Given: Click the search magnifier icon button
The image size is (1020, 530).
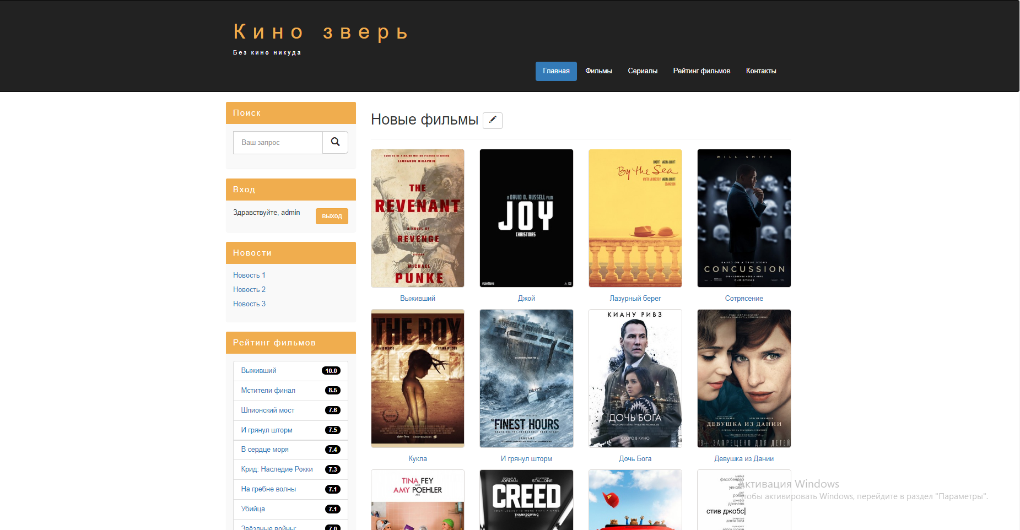Looking at the screenshot, I should [x=335, y=142].
